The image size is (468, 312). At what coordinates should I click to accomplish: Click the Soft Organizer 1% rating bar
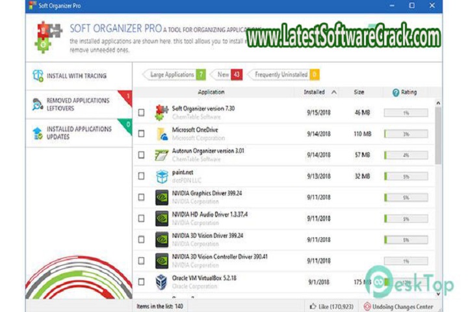click(406, 113)
